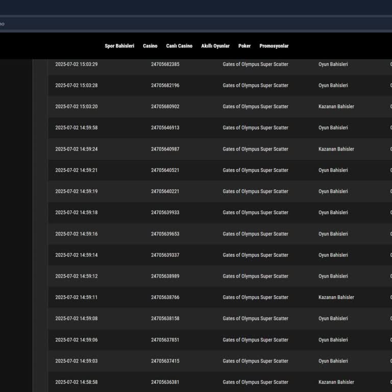Click the 2025-07-02 15:03:28 timestamp
Image resolution: width=392 pixels, height=392 pixels.
tap(77, 85)
